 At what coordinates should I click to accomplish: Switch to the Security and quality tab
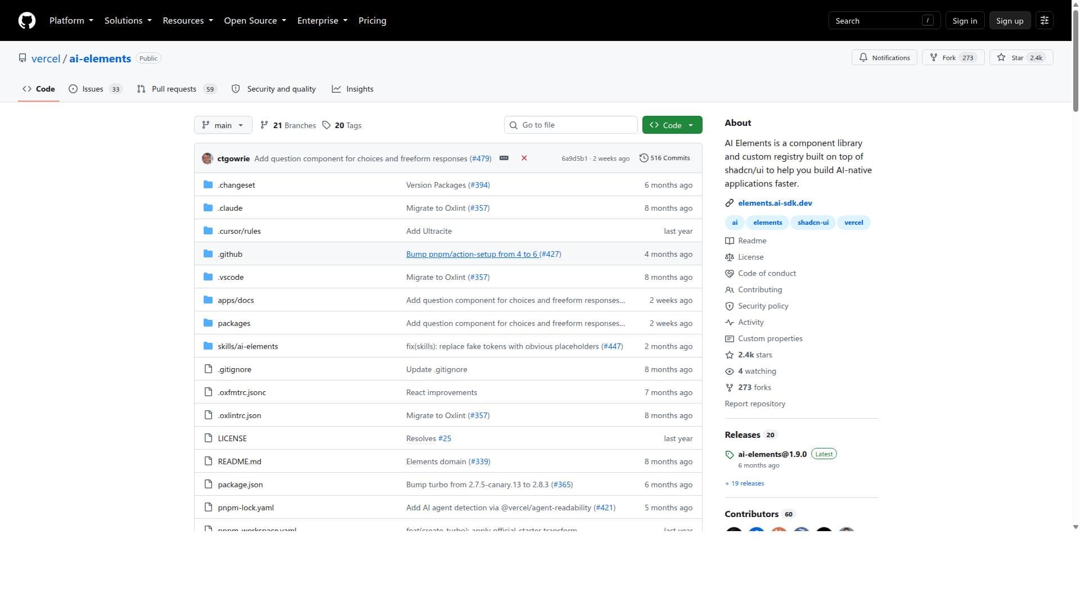coord(274,89)
